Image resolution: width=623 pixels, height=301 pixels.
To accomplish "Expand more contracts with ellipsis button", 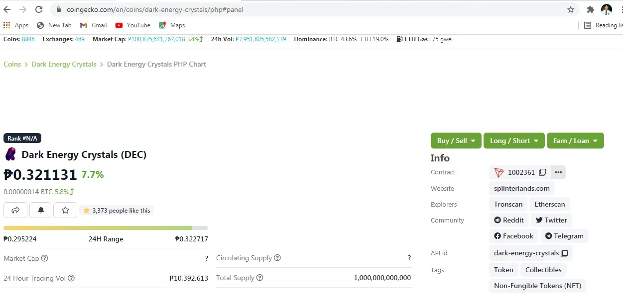I will pos(558,172).
